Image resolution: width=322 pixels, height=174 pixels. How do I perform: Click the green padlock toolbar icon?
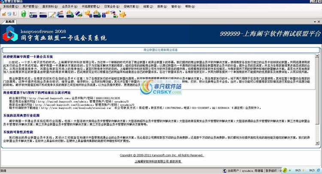pyautogui.click(x=24, y=14)
